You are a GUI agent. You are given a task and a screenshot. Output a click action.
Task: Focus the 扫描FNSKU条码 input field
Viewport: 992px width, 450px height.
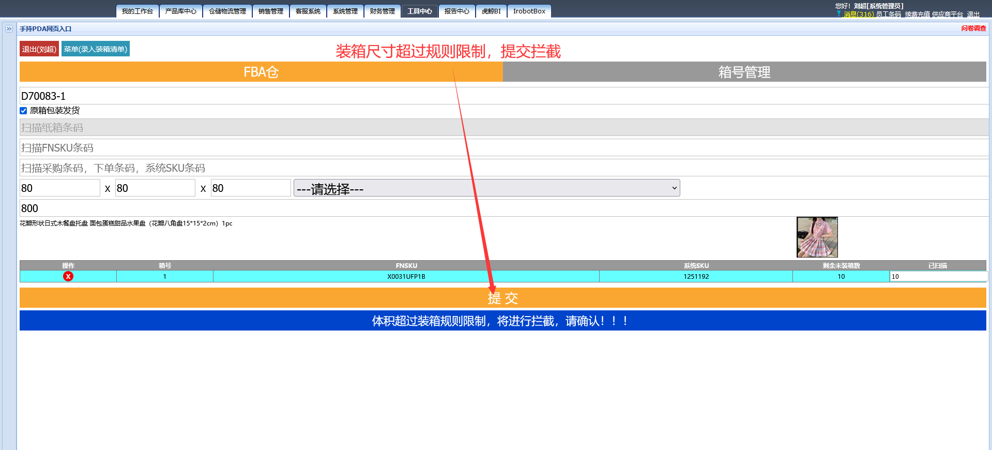click(504, 147)
